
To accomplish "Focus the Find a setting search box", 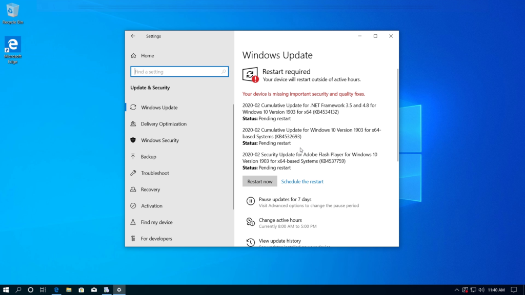I will coord(179,72).
